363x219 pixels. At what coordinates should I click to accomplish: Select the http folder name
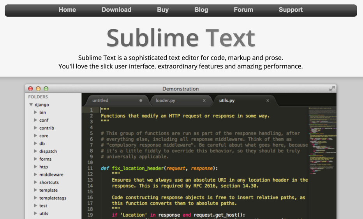coord(44,167)
